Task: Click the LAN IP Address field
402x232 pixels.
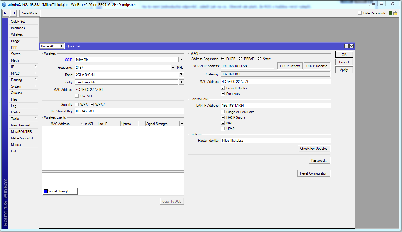Action: coord(276,106)
